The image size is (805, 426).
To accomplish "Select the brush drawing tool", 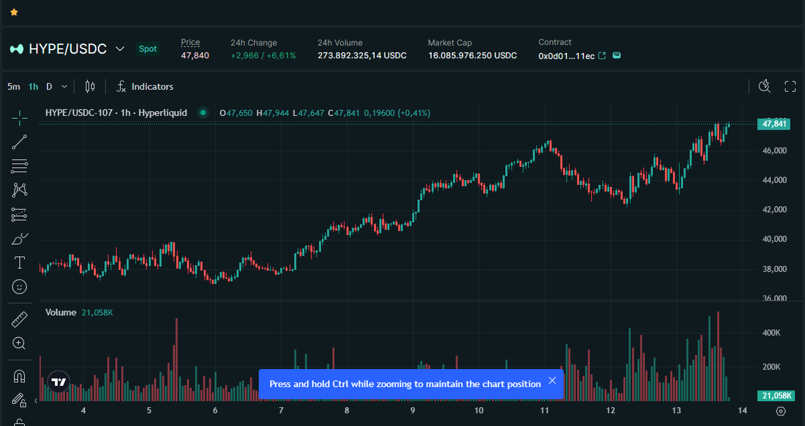I will click(19, 239).
